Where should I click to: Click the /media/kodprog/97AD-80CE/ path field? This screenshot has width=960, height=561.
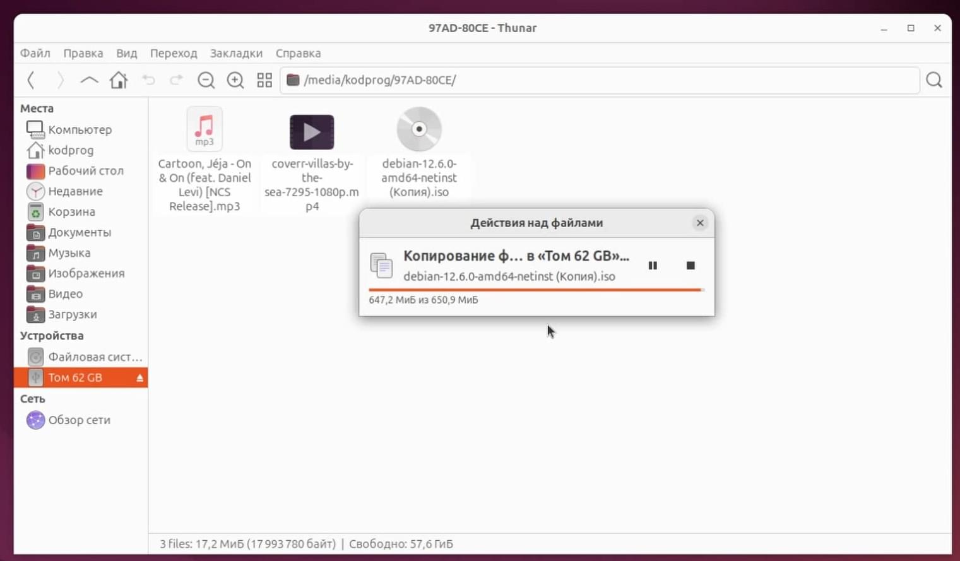coord(600,80)
